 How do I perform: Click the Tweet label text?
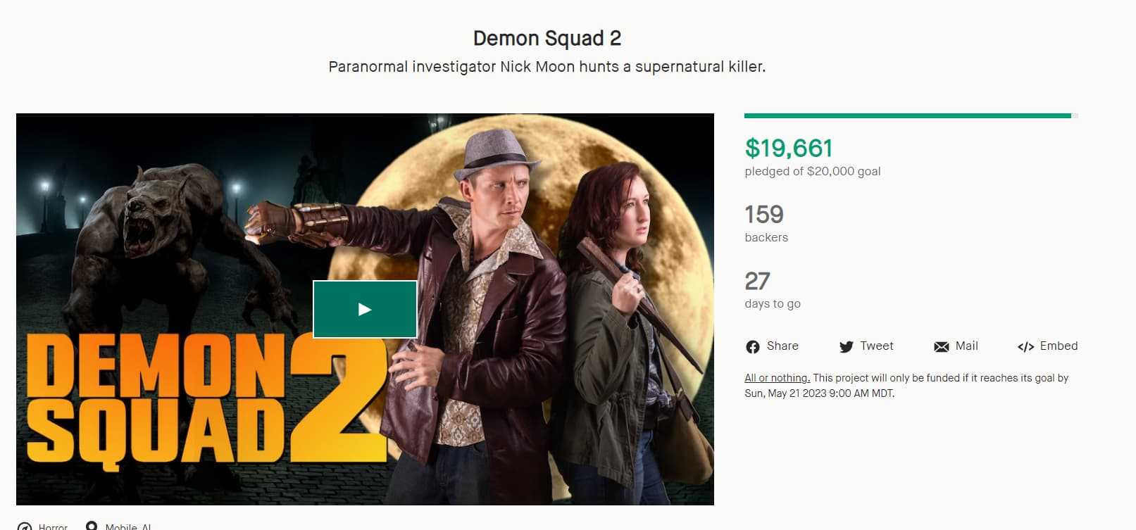pos(876,346)
